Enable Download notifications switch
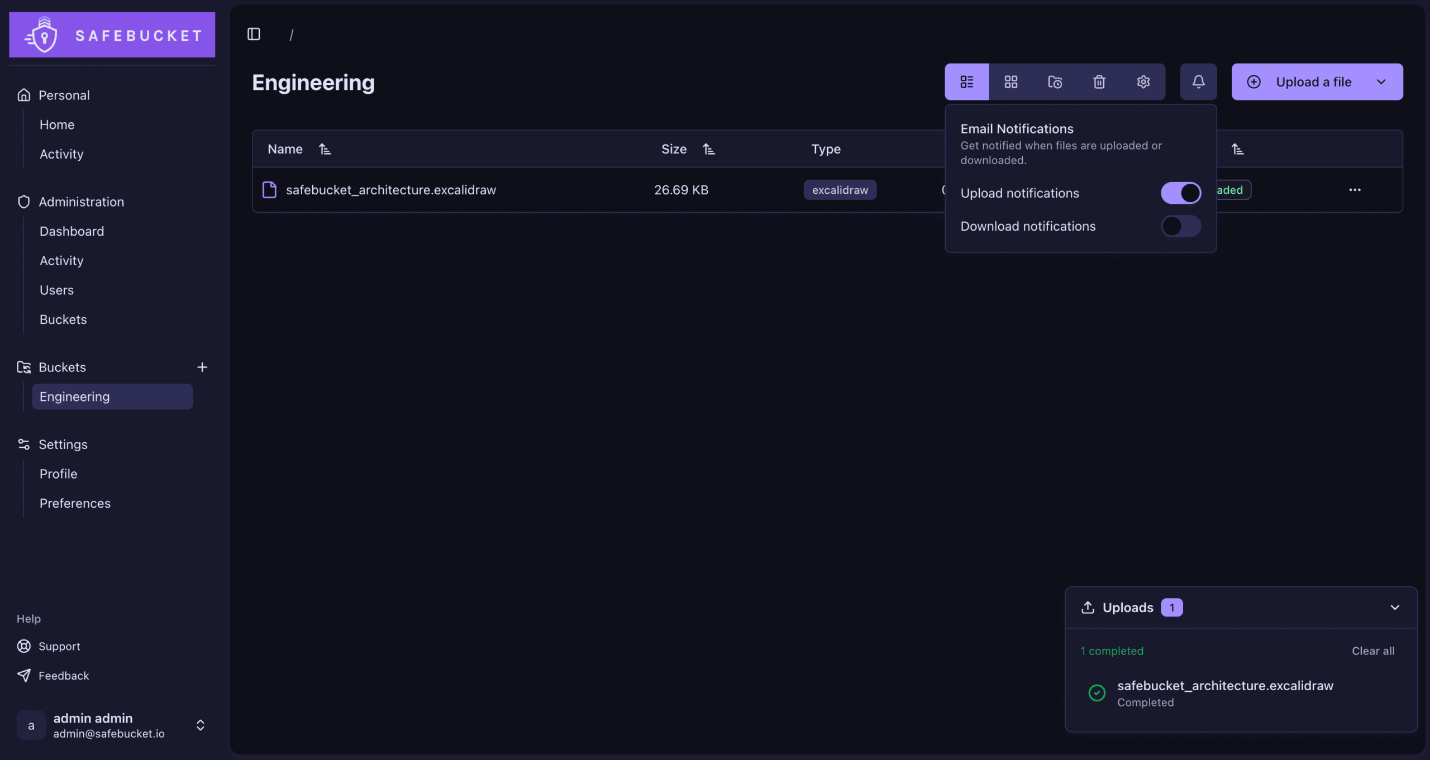Screen dimensions: 1430x760 (x=1180, y=226)
